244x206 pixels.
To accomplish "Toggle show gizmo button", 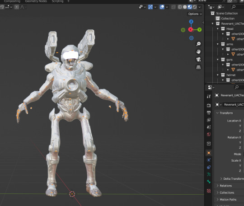I will pos(150,7).
